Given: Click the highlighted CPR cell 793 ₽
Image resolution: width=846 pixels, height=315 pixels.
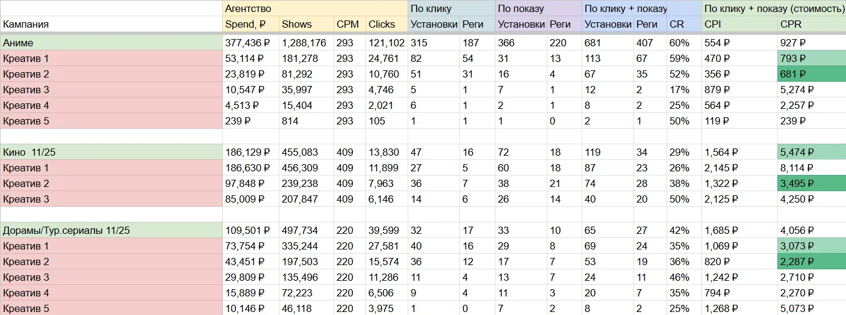Looking at the screenshot, I should 812,58.
